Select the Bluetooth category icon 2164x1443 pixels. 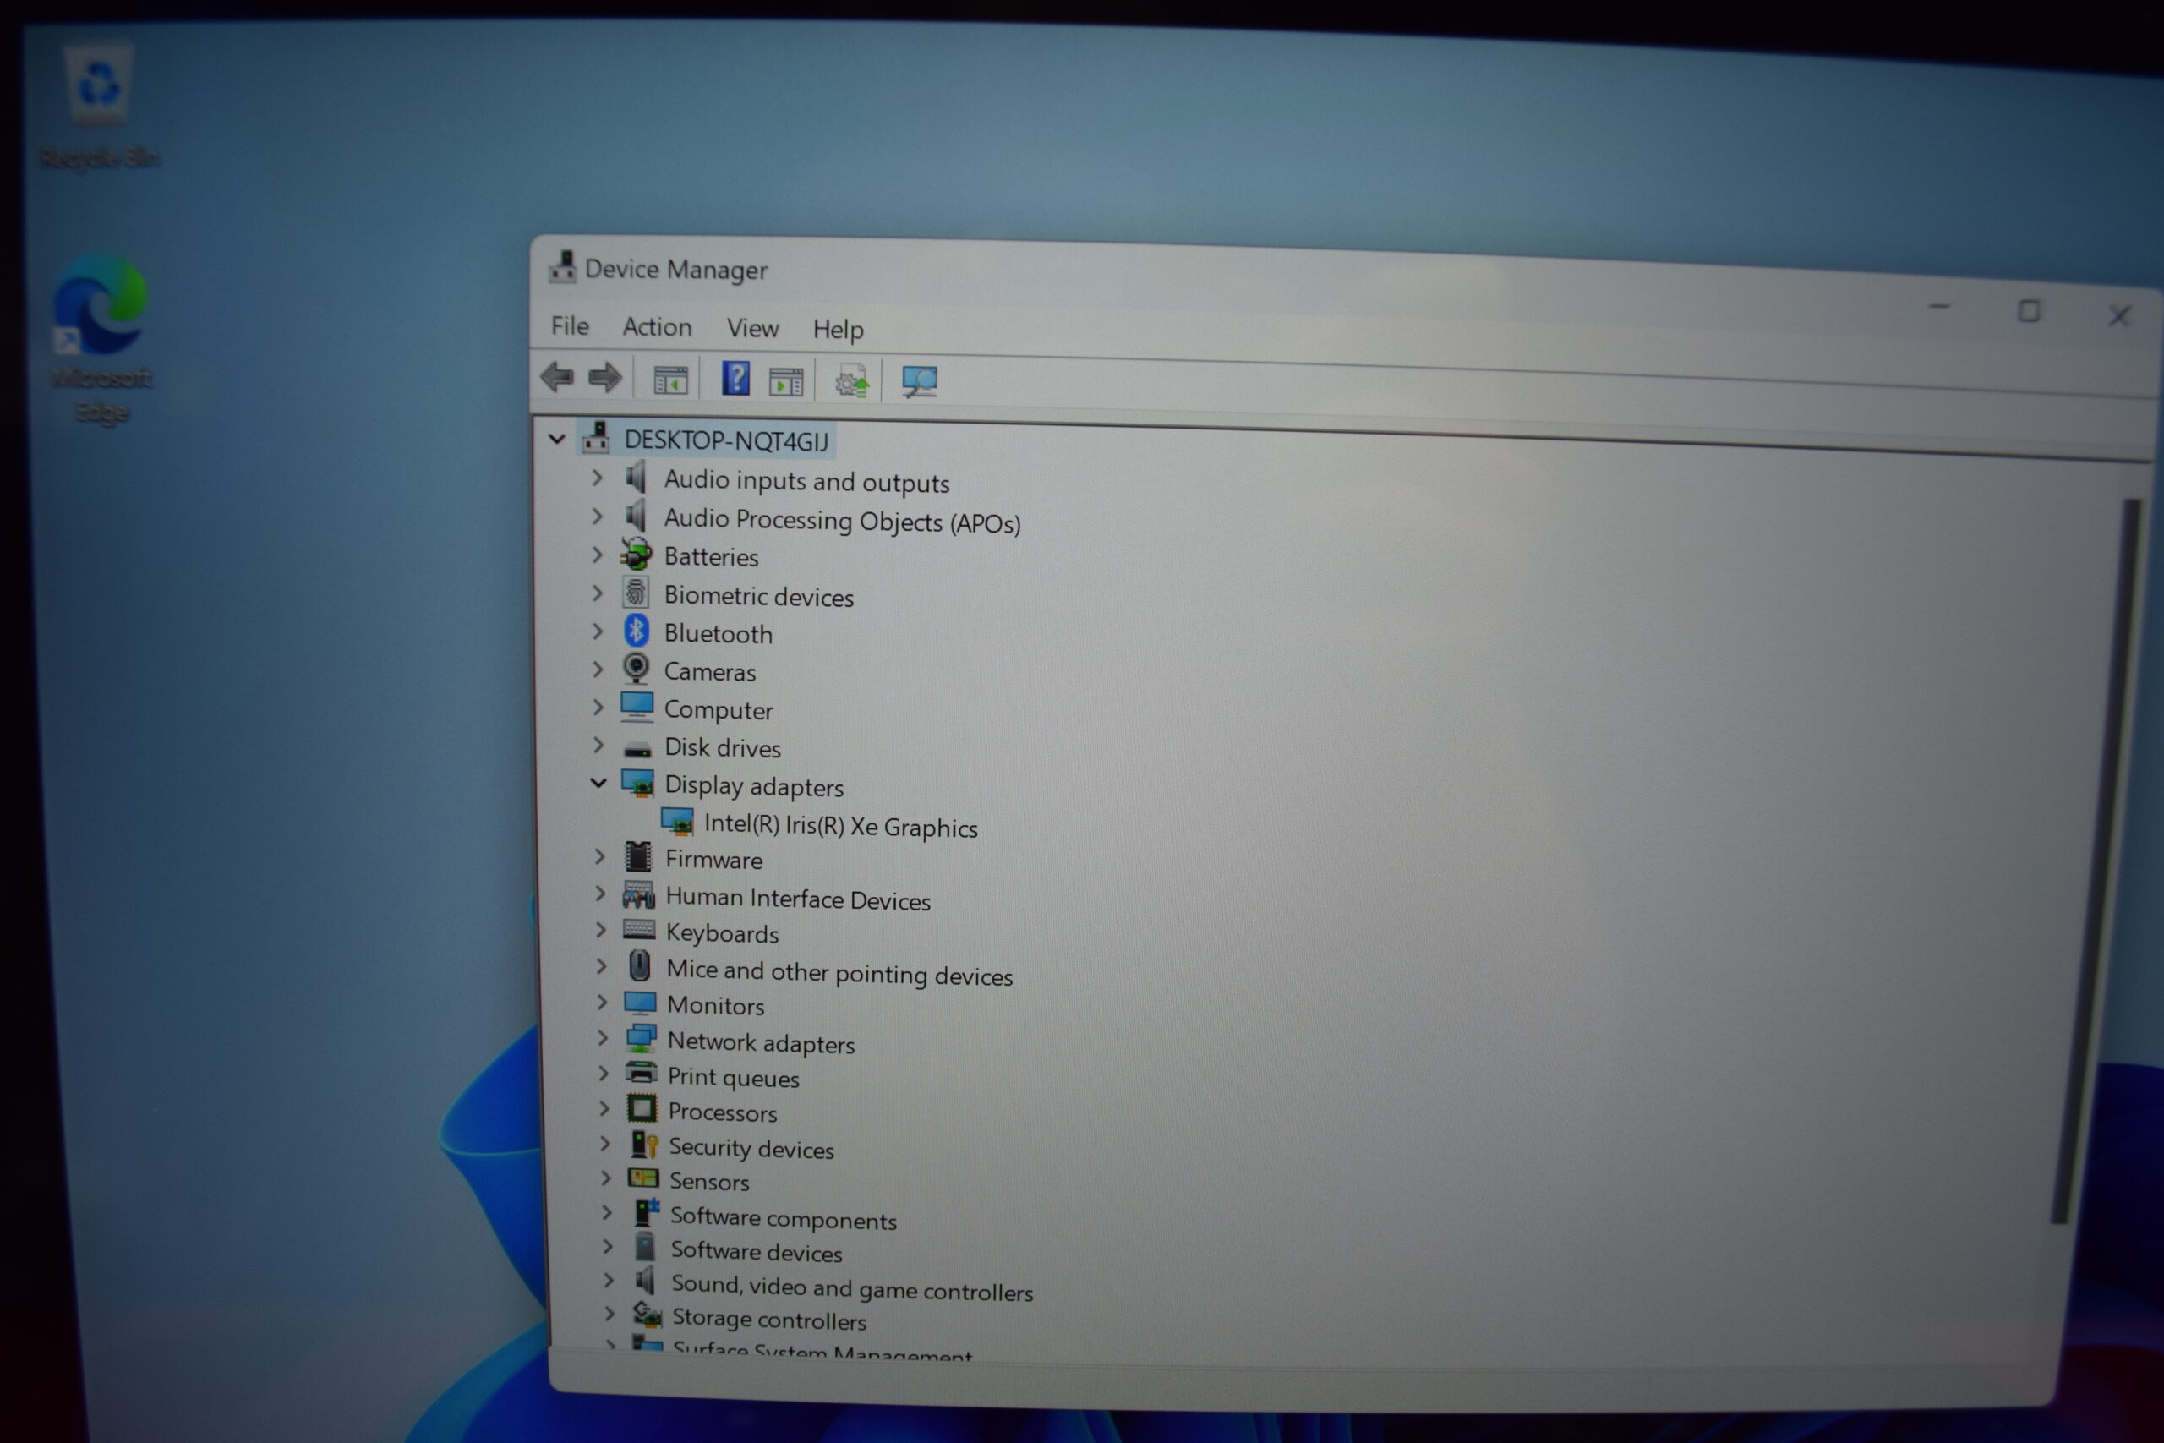pos(637,631)
